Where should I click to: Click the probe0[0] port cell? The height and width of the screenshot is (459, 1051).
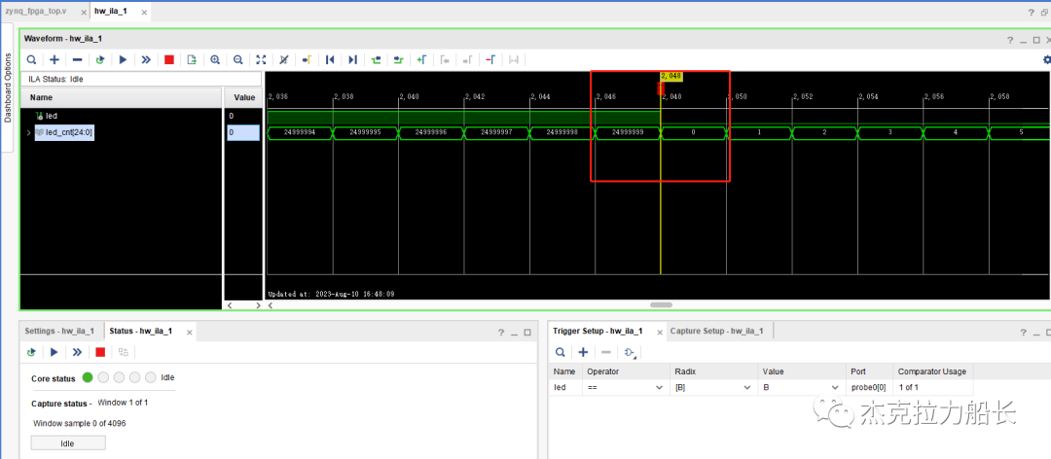click(x=869, y=387)
